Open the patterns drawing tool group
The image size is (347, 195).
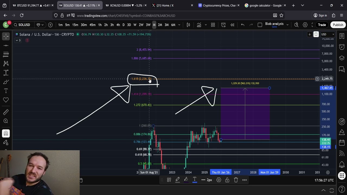[x=6, y=63]
